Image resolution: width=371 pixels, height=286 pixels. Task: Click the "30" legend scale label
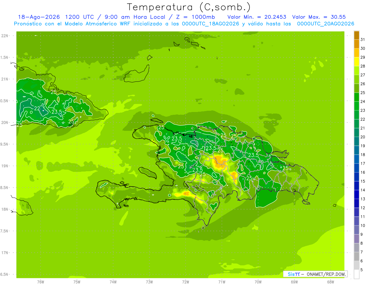363,48
